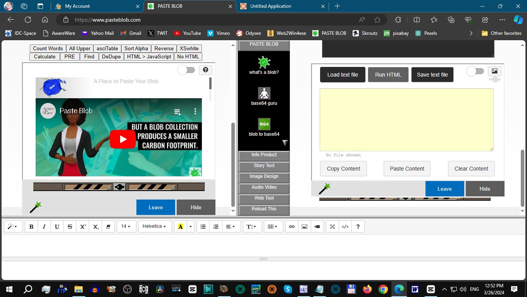Click the magic wand in the text file panel

pos(325,189)
